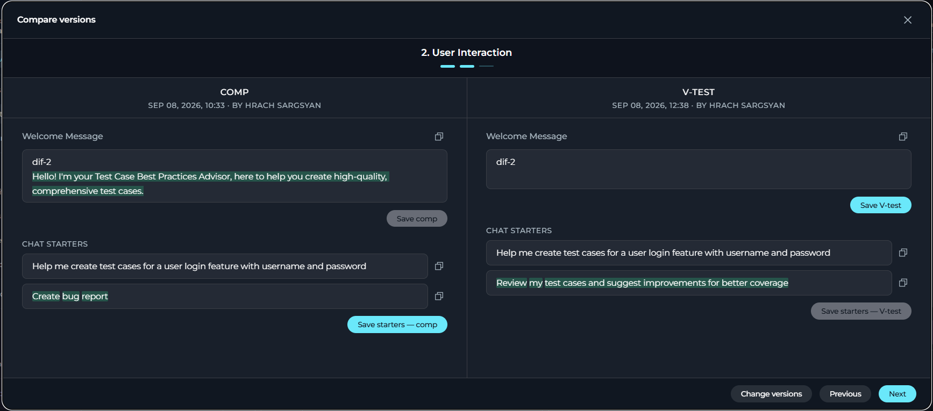Click the Save comp button
Screen dimensions: 933x411
click(x=417, y=219)
